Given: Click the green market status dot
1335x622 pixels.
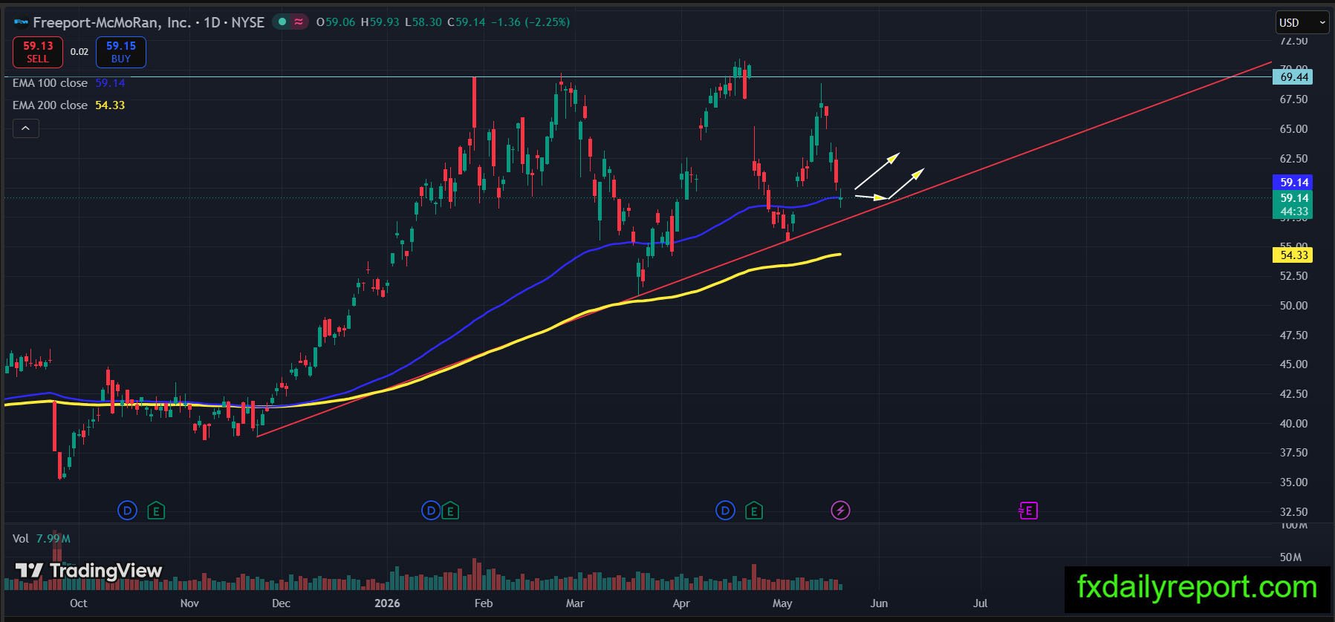Looking at the screenshot, I should coord(282,22).
